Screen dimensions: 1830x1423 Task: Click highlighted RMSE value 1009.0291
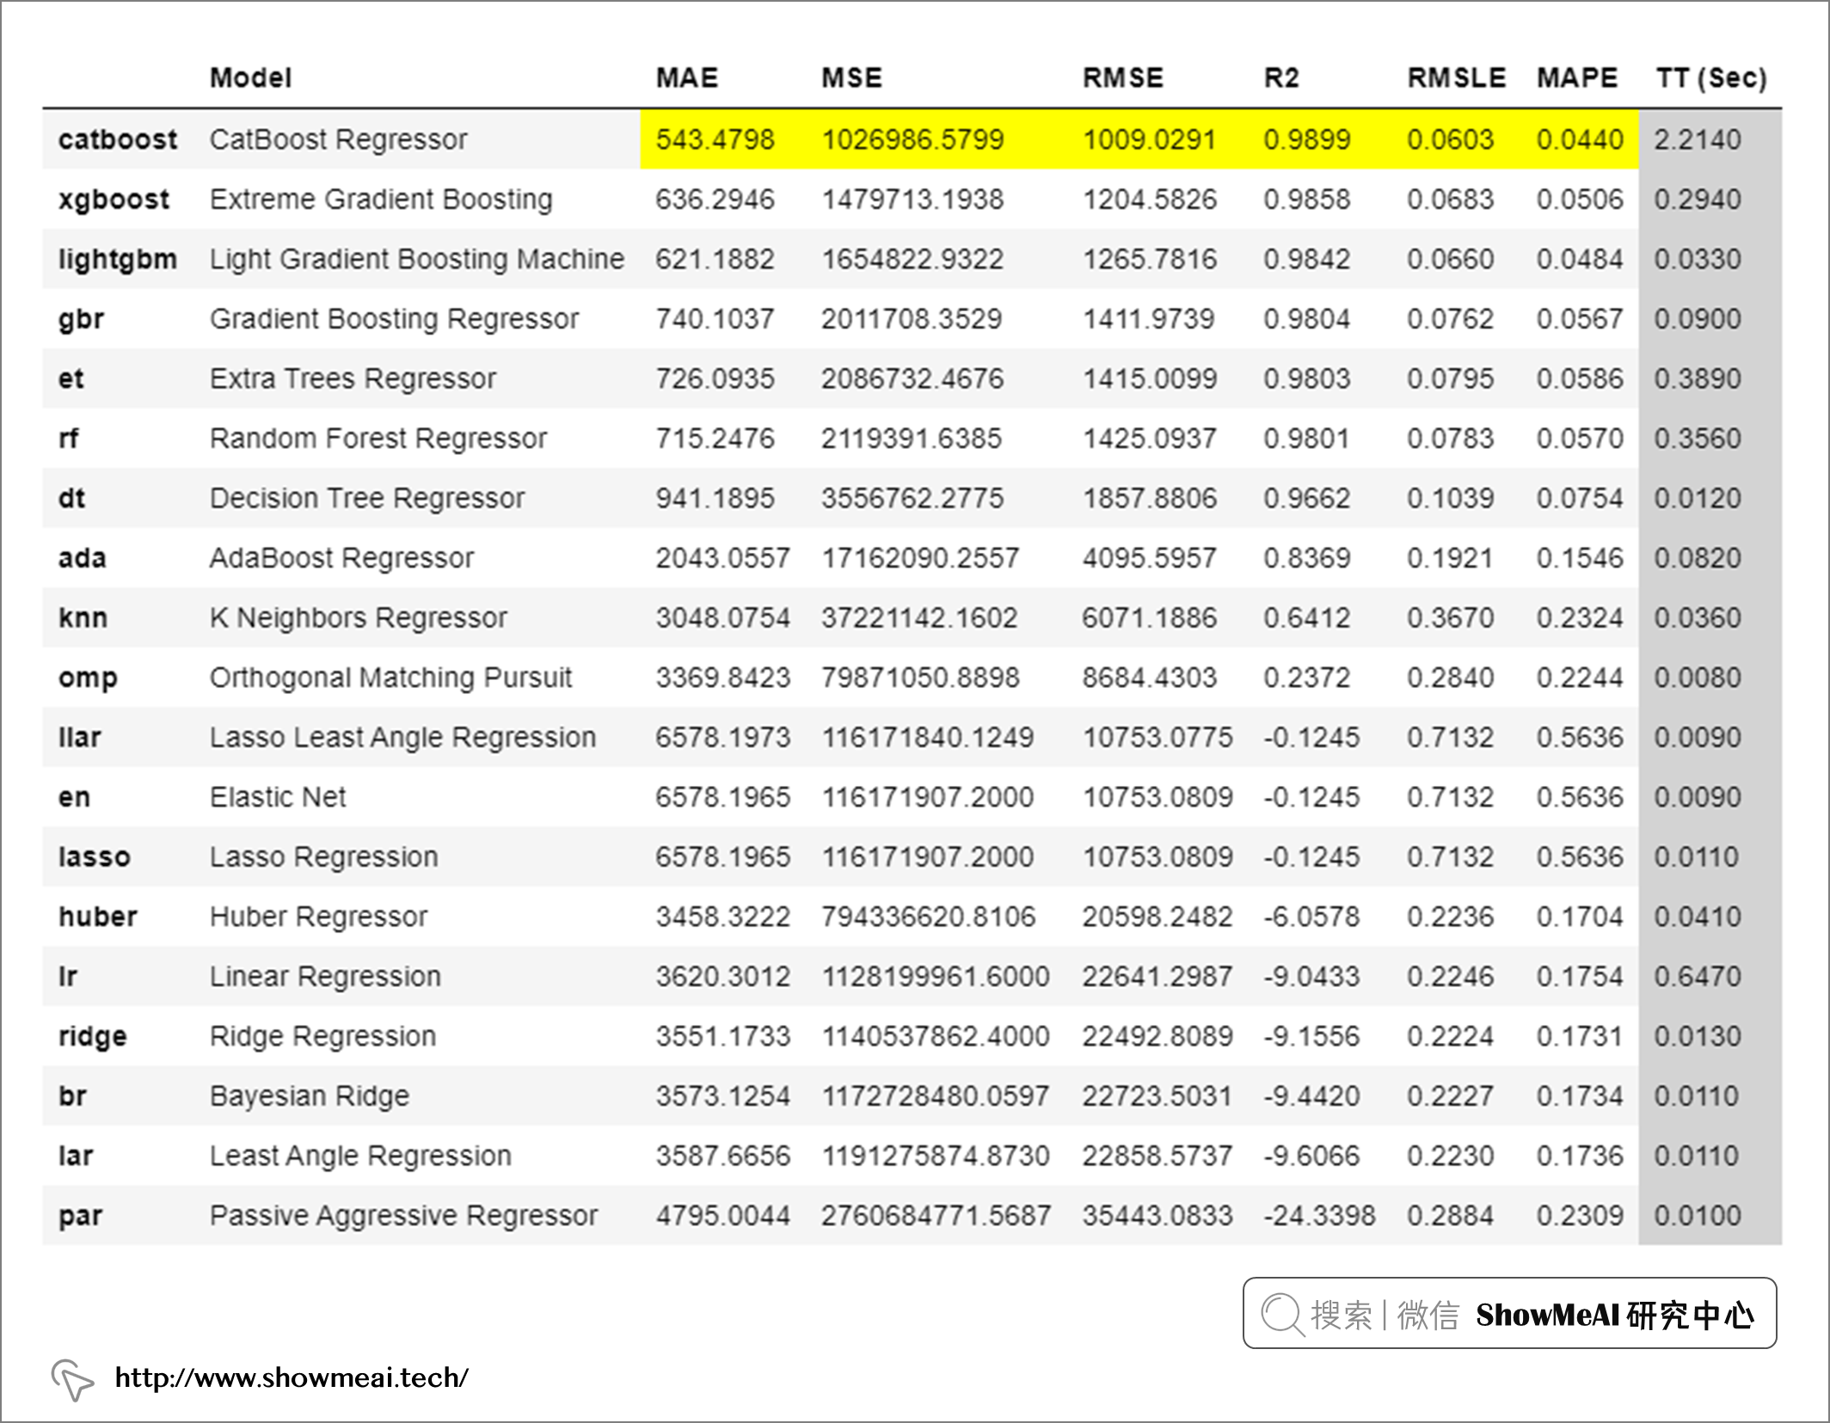(1149, 139)
